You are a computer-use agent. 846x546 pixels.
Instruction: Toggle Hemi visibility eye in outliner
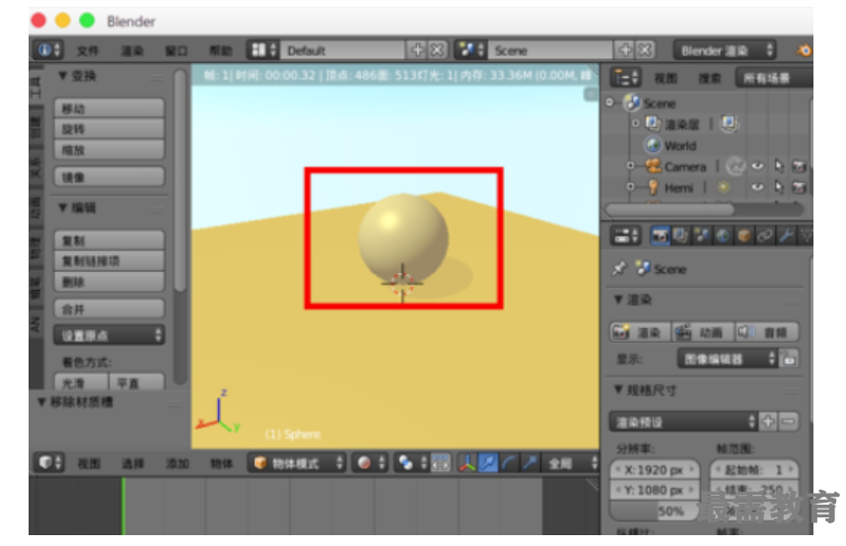pos(757,187)
